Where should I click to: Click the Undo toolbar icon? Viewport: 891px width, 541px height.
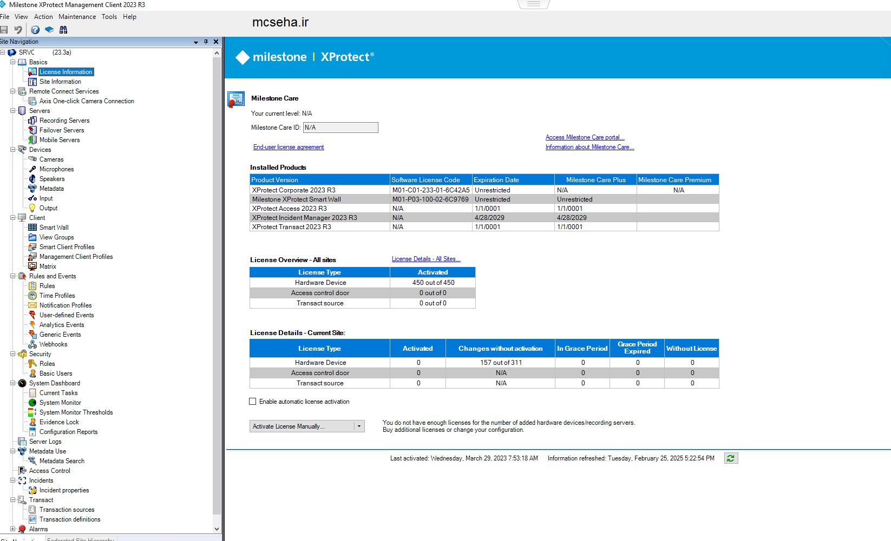click(18, 30)
